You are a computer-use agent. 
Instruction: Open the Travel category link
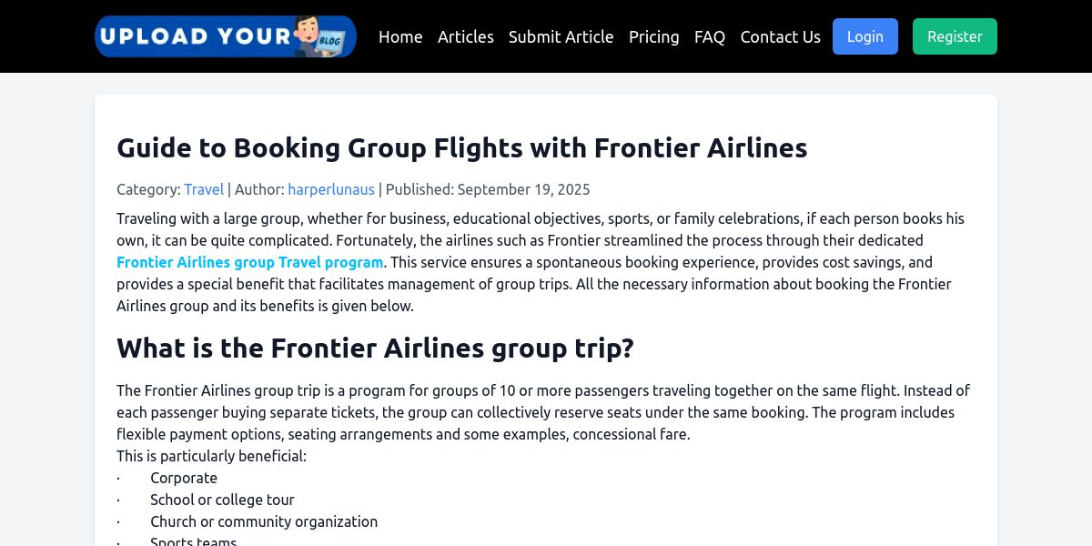204,189
